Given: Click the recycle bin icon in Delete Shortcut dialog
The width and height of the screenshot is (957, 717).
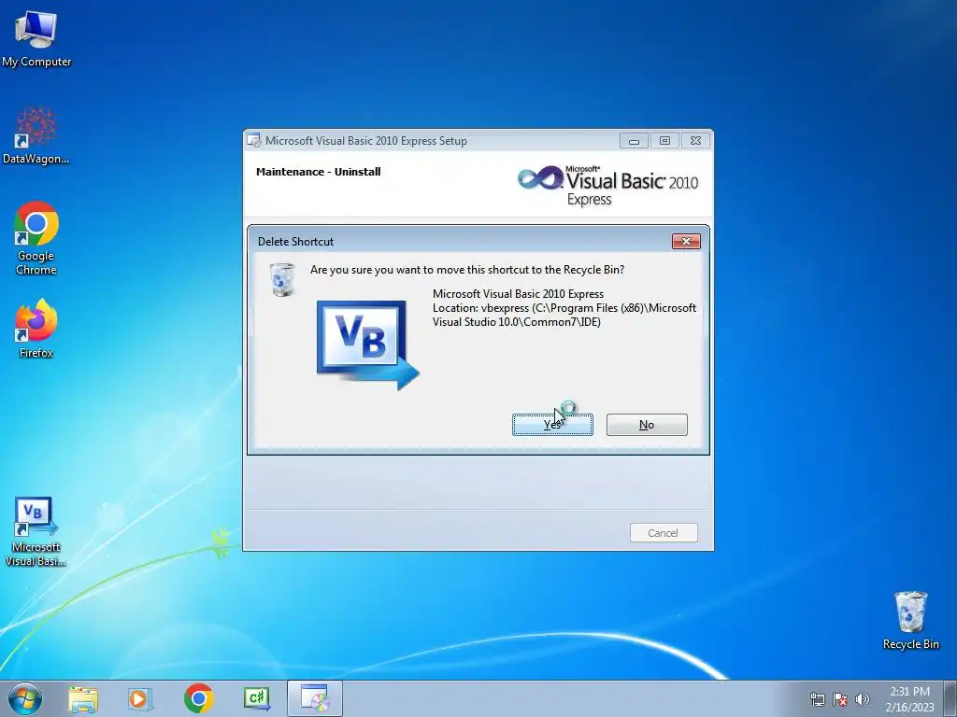Looking at the screenshot, I should 282,280.
